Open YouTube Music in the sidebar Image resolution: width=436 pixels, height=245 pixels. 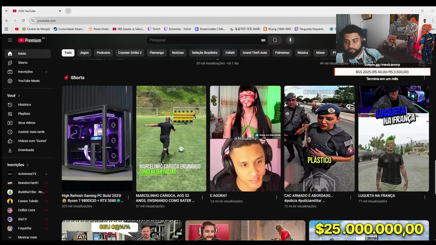pyautogui.click(x=28, y=81)
